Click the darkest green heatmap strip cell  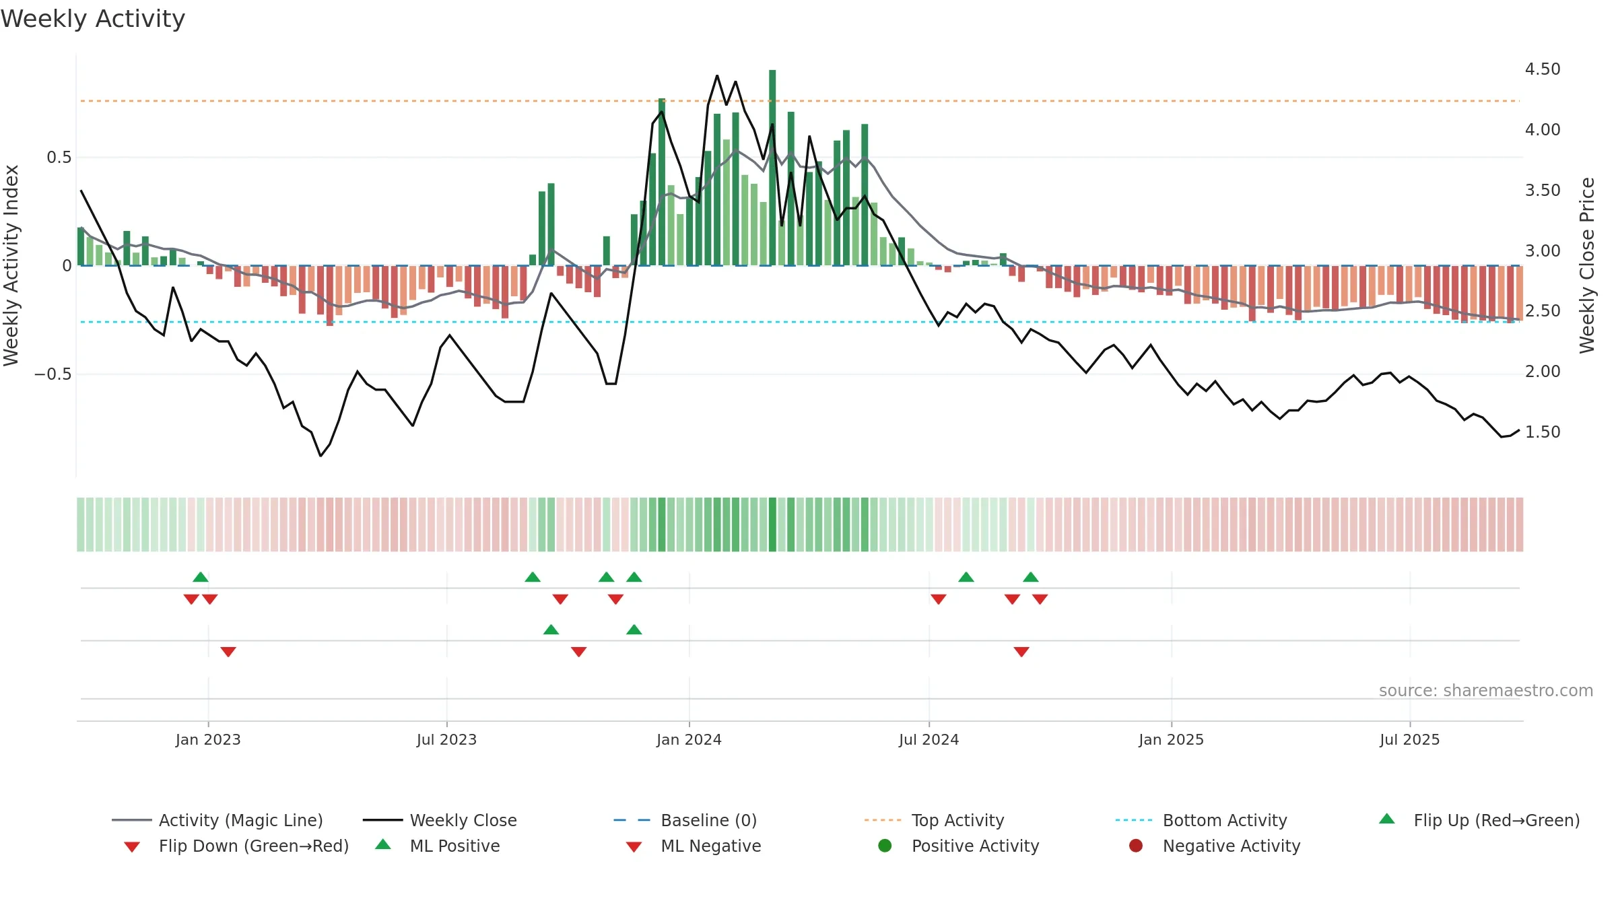(772, 525)
